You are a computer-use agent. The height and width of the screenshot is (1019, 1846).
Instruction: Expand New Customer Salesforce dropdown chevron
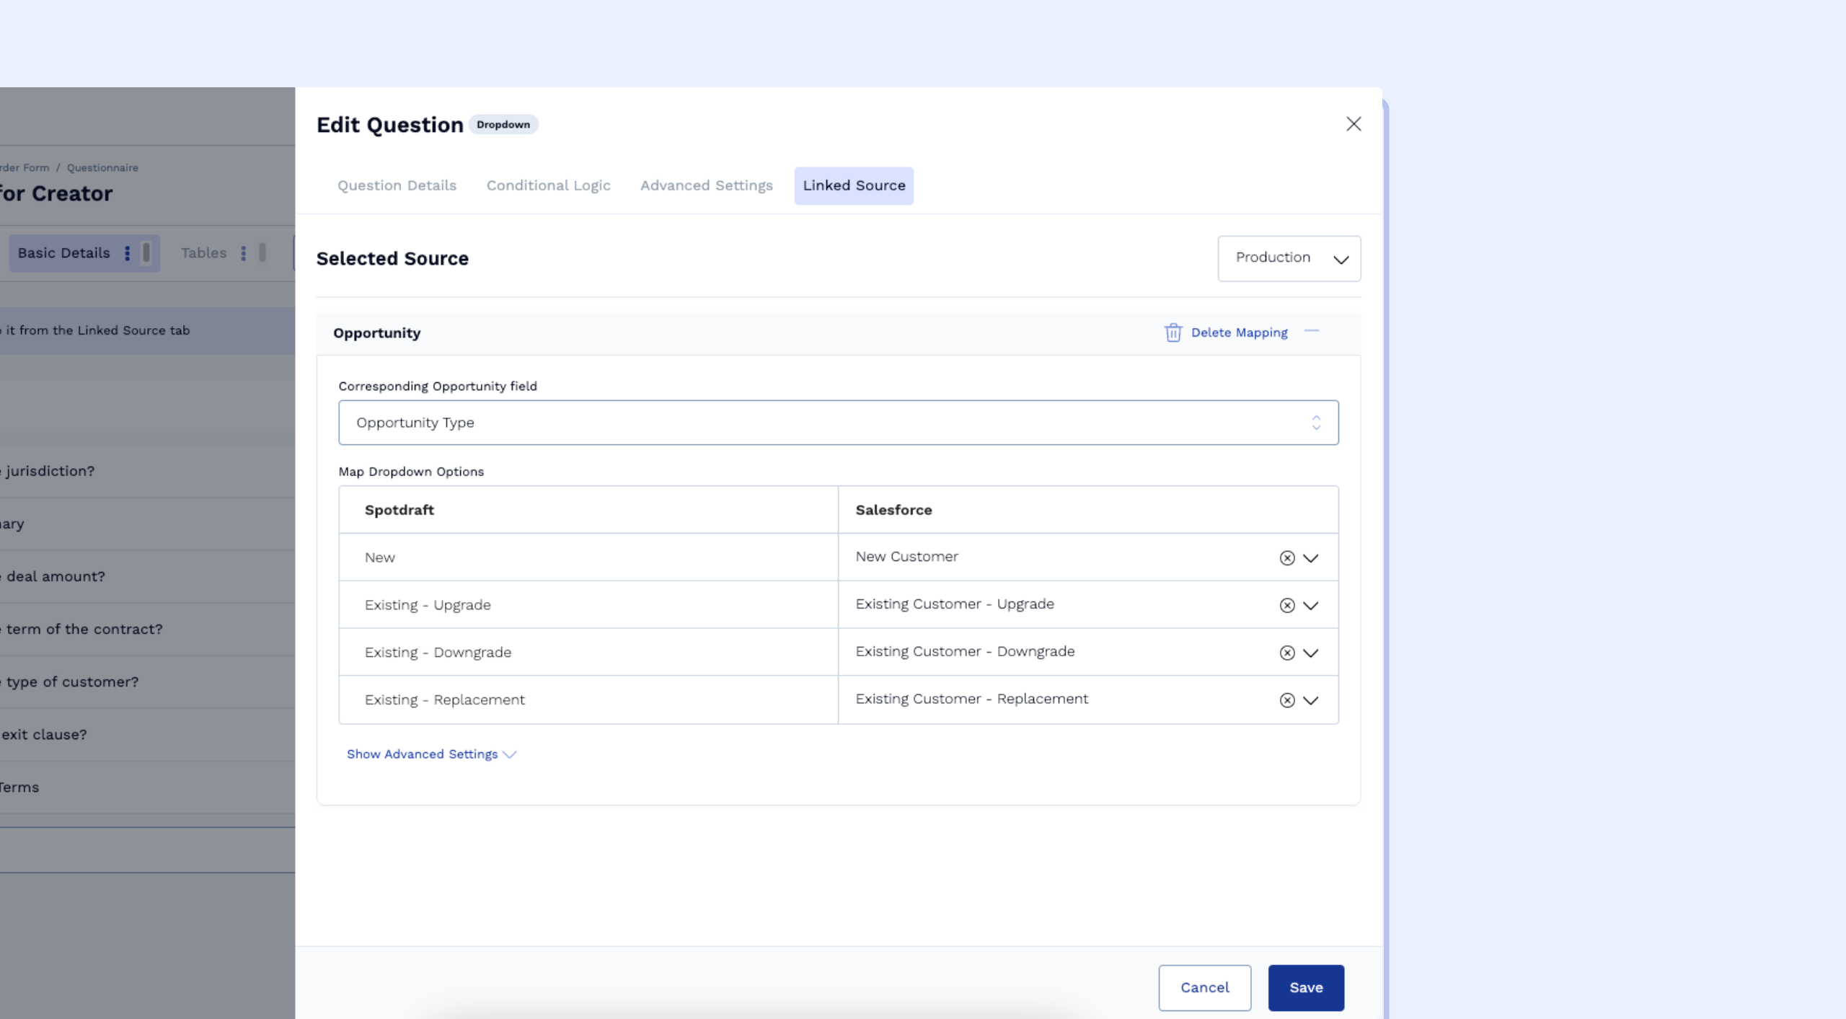pos(1311,558)
